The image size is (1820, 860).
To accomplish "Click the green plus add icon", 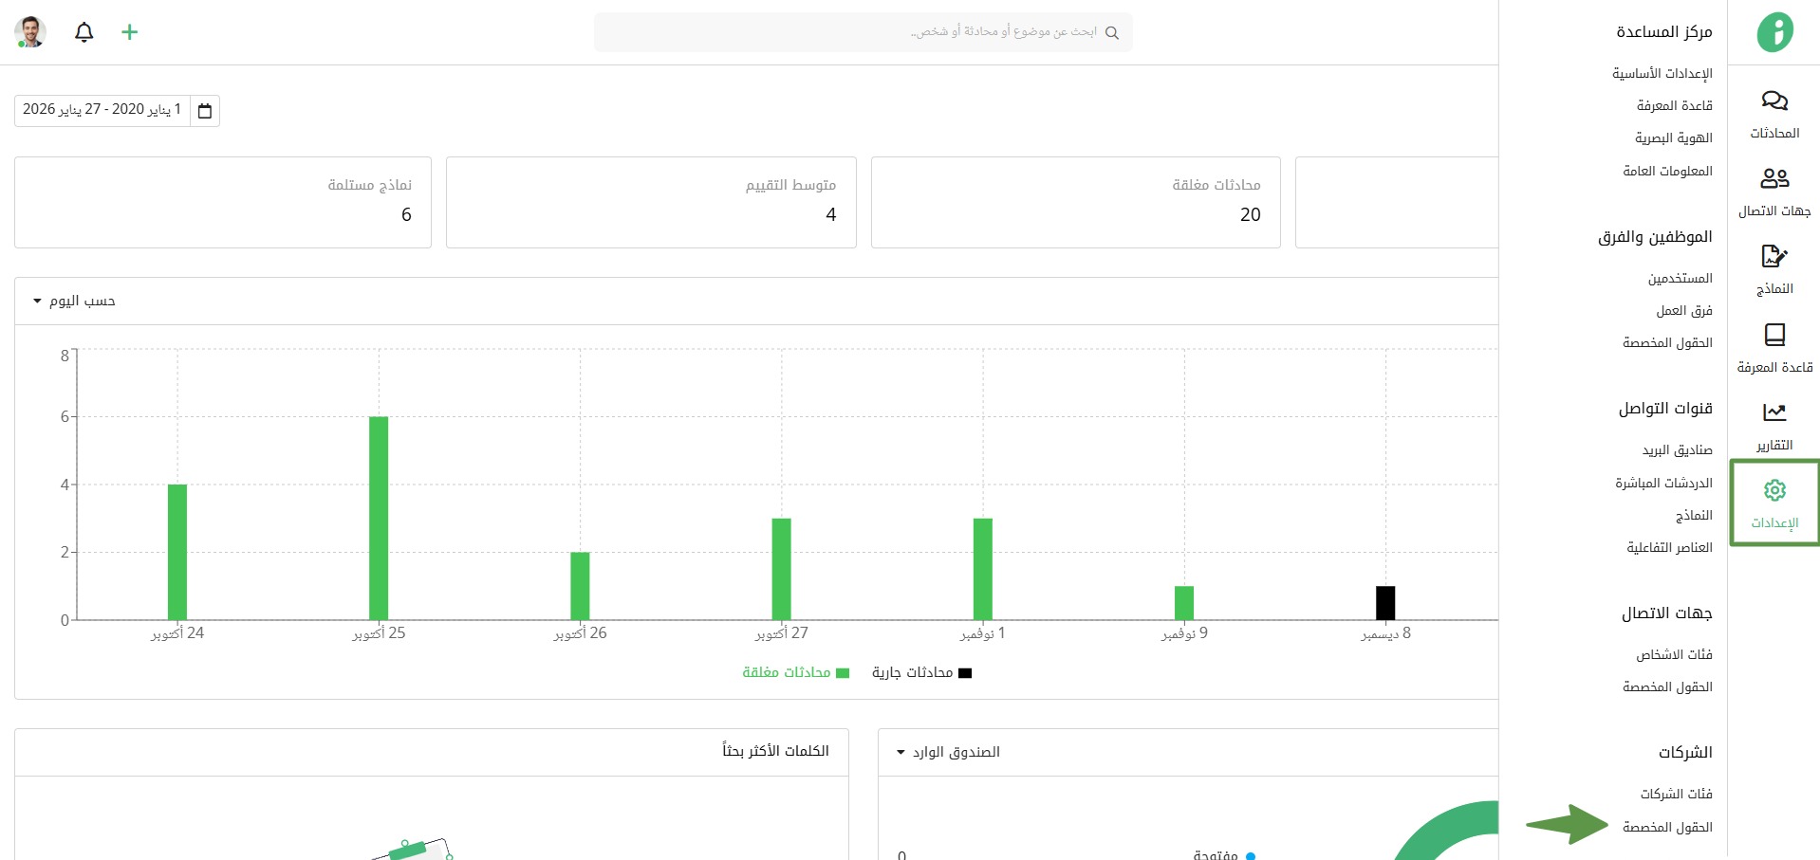I will [x=130, y=32].
